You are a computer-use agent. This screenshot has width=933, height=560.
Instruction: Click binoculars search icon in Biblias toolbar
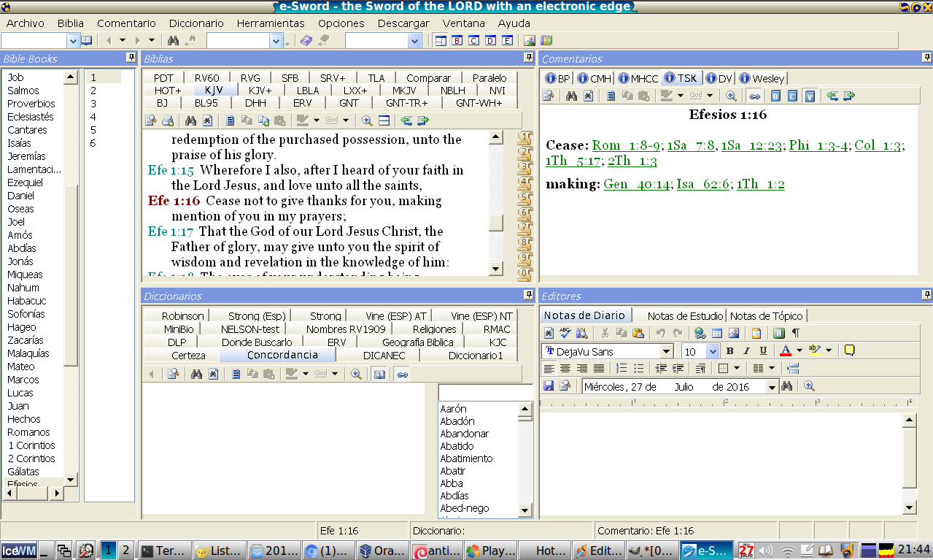191,121
